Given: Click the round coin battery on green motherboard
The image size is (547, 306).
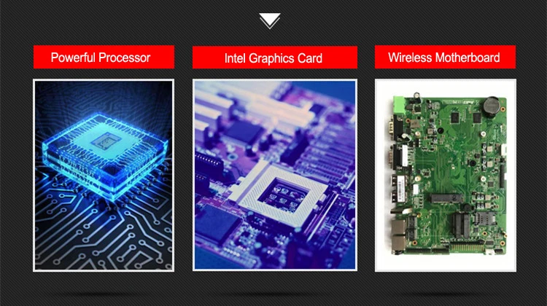Looking at the screenshot, I should [x=491, y=105].
